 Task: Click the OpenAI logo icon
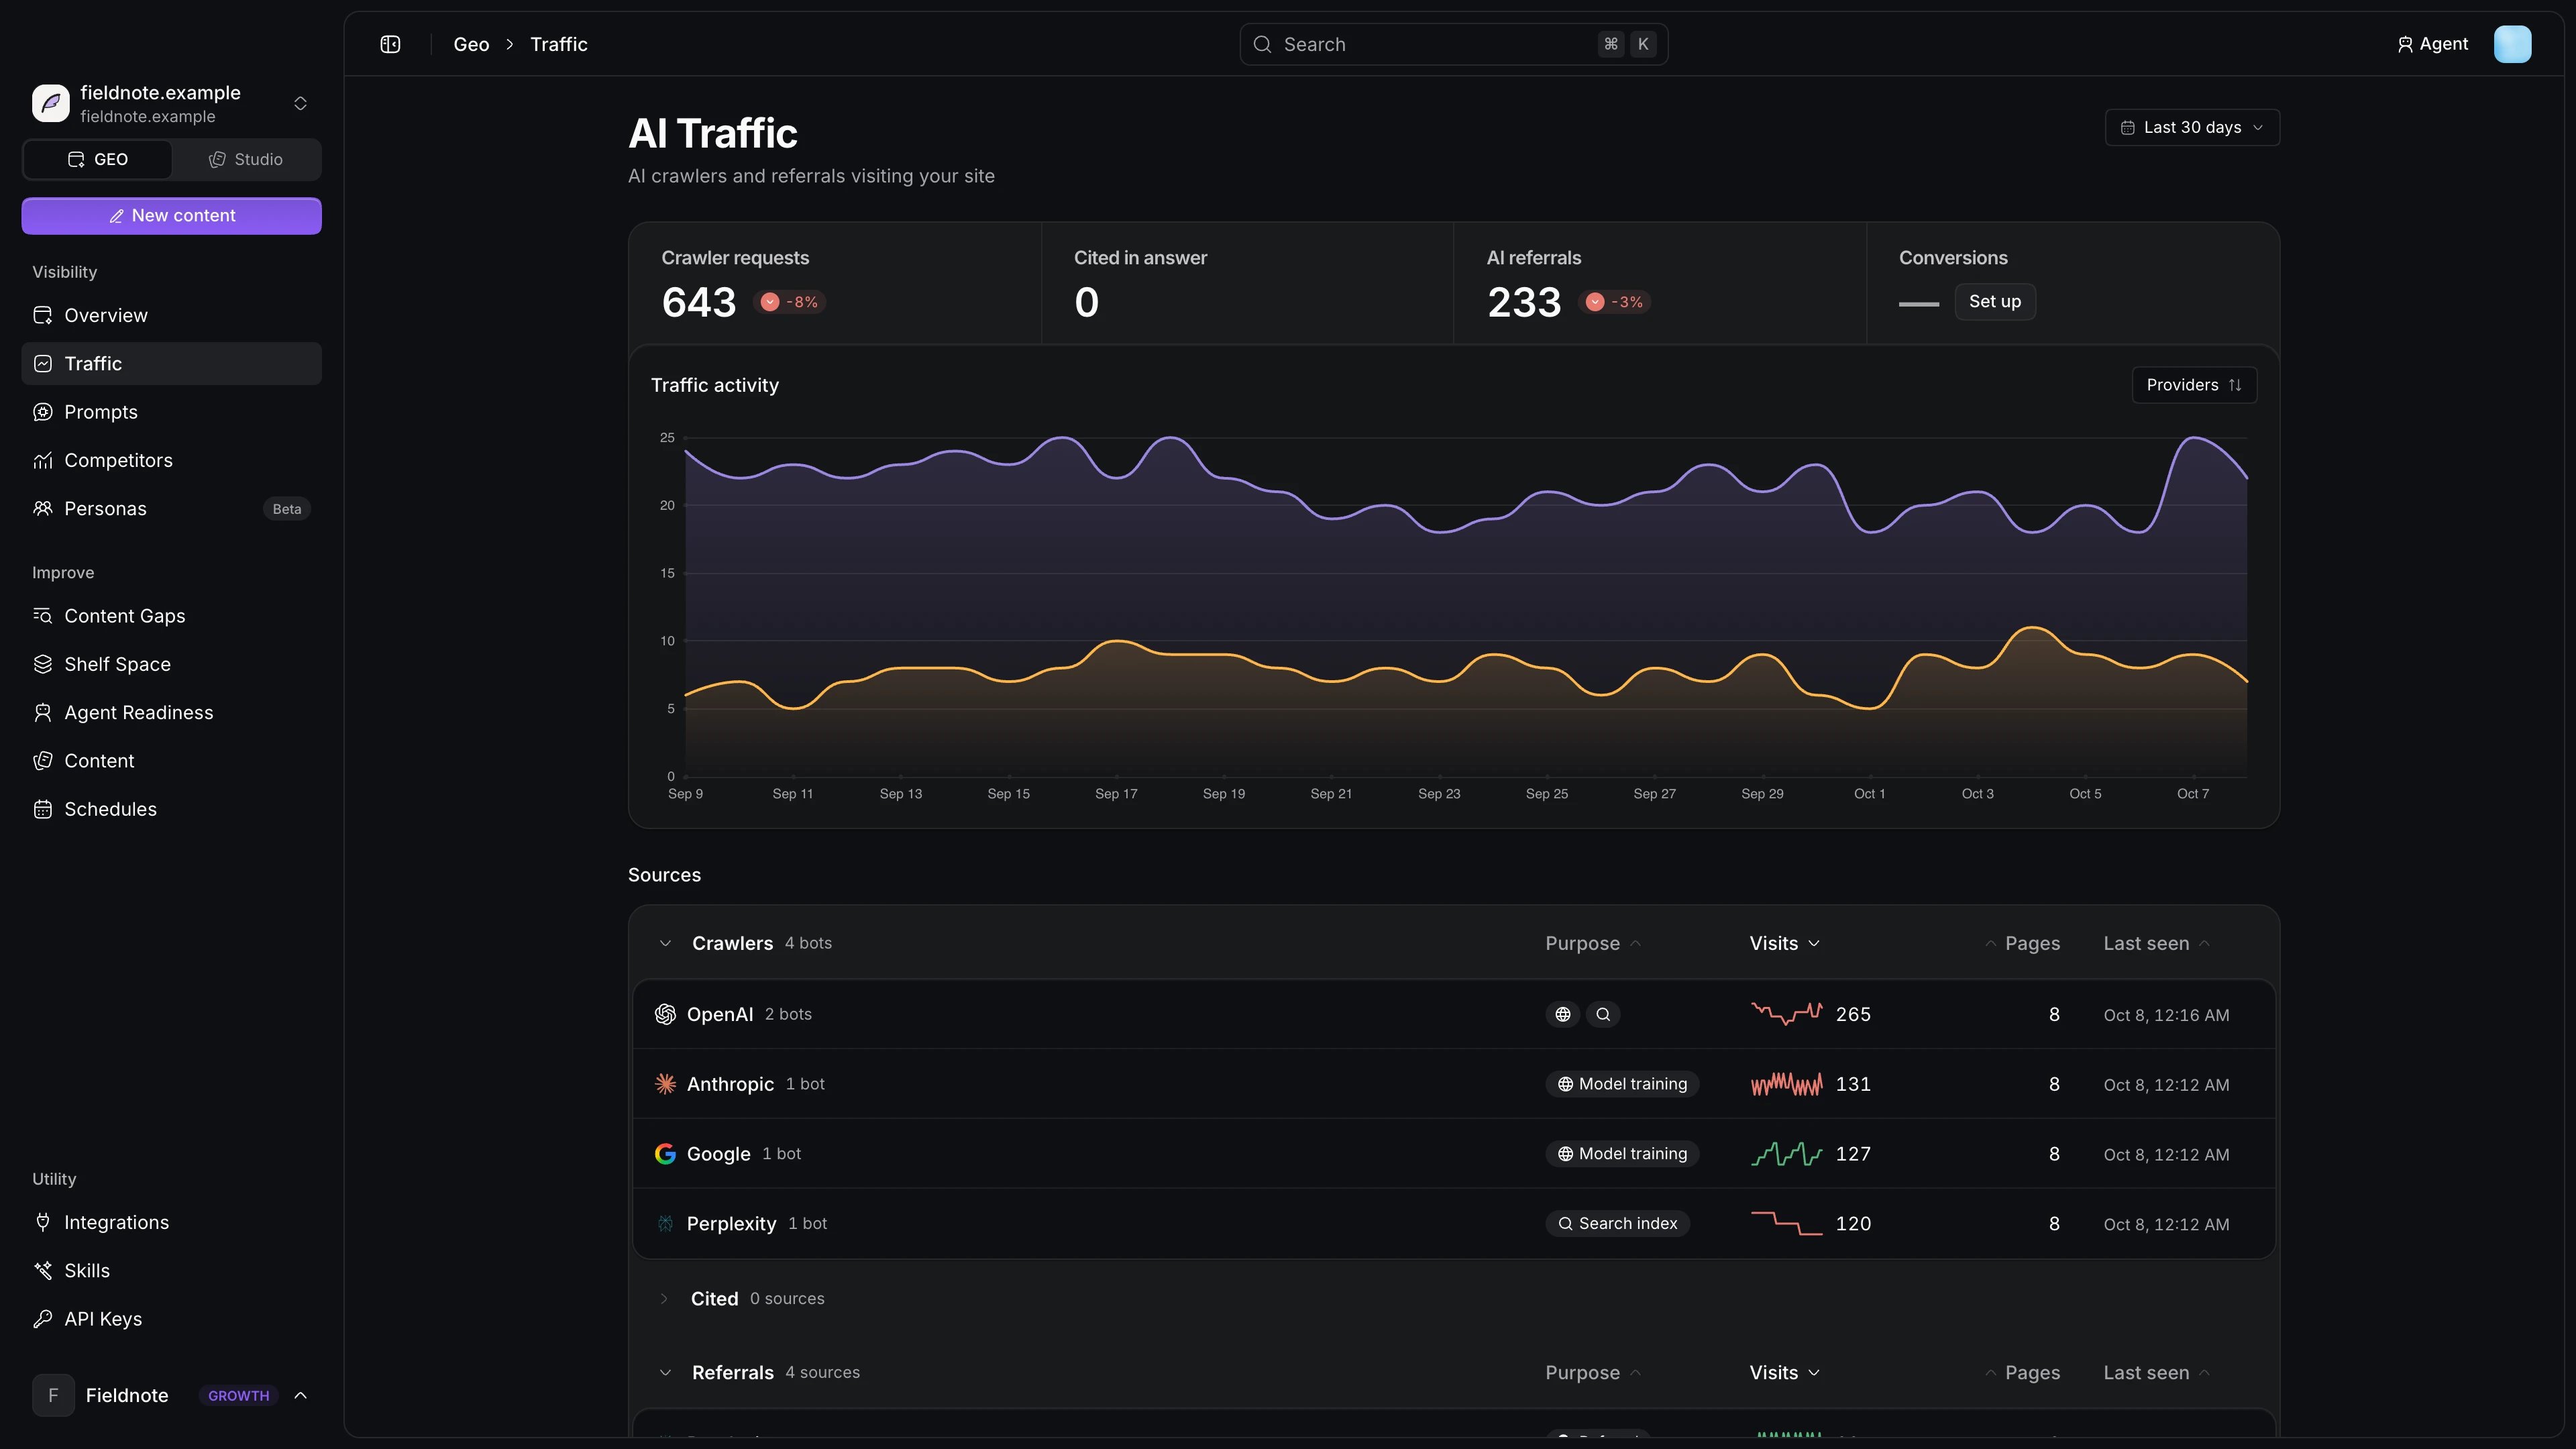[x=665, y=1014]
